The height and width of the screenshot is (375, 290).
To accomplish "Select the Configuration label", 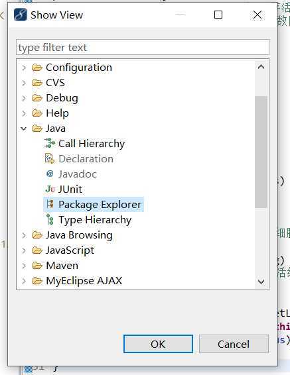I will [79, 68].
